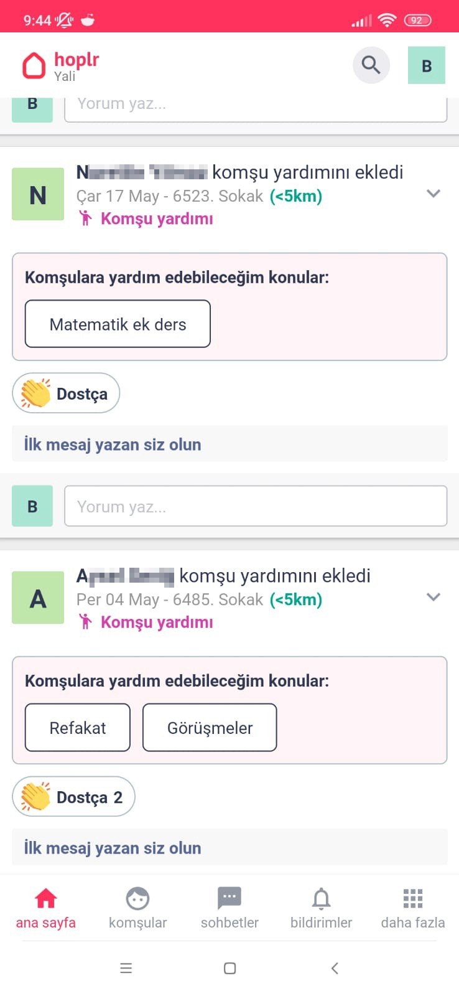
Task: Open avatar A of second post author
Action: click(38, 598)
